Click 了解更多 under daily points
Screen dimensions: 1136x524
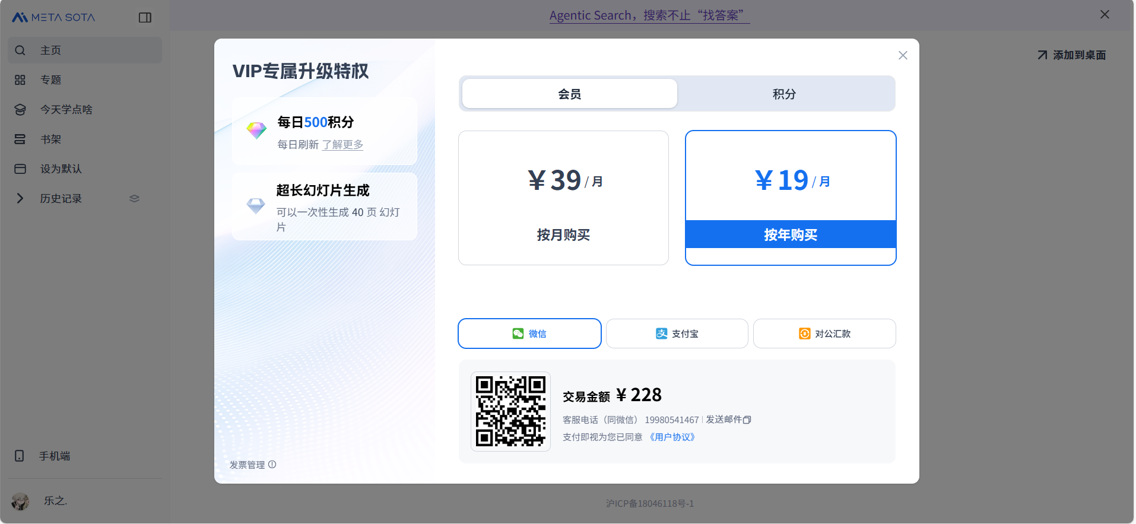point(342,144)
